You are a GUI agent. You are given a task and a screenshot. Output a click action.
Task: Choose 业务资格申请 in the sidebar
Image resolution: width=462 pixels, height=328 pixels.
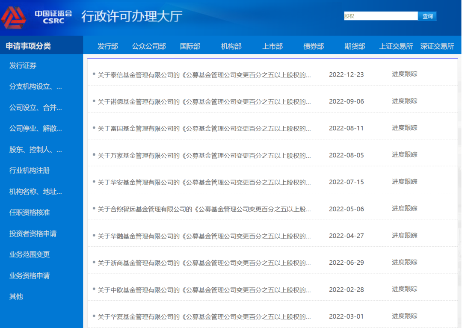pos(30,275)
